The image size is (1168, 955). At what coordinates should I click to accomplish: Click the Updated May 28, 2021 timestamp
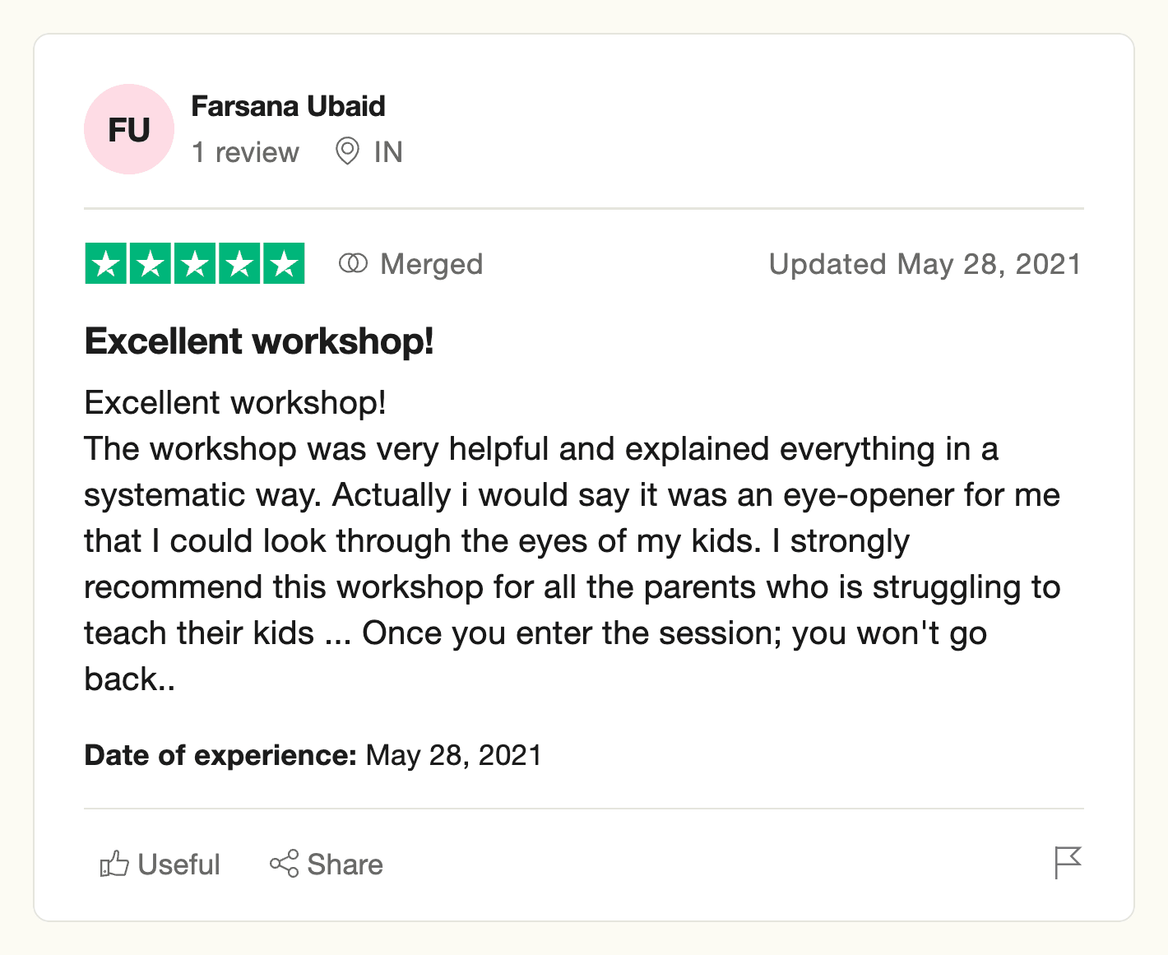pos(925,263)
